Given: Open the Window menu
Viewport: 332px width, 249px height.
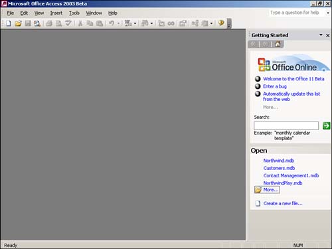Looking at the screenshot, I should coord(94,13).
